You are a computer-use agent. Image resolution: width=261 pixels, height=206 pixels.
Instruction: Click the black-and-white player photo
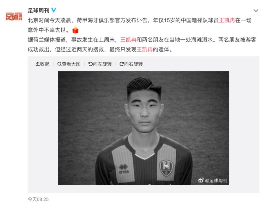tap(144, 128)
